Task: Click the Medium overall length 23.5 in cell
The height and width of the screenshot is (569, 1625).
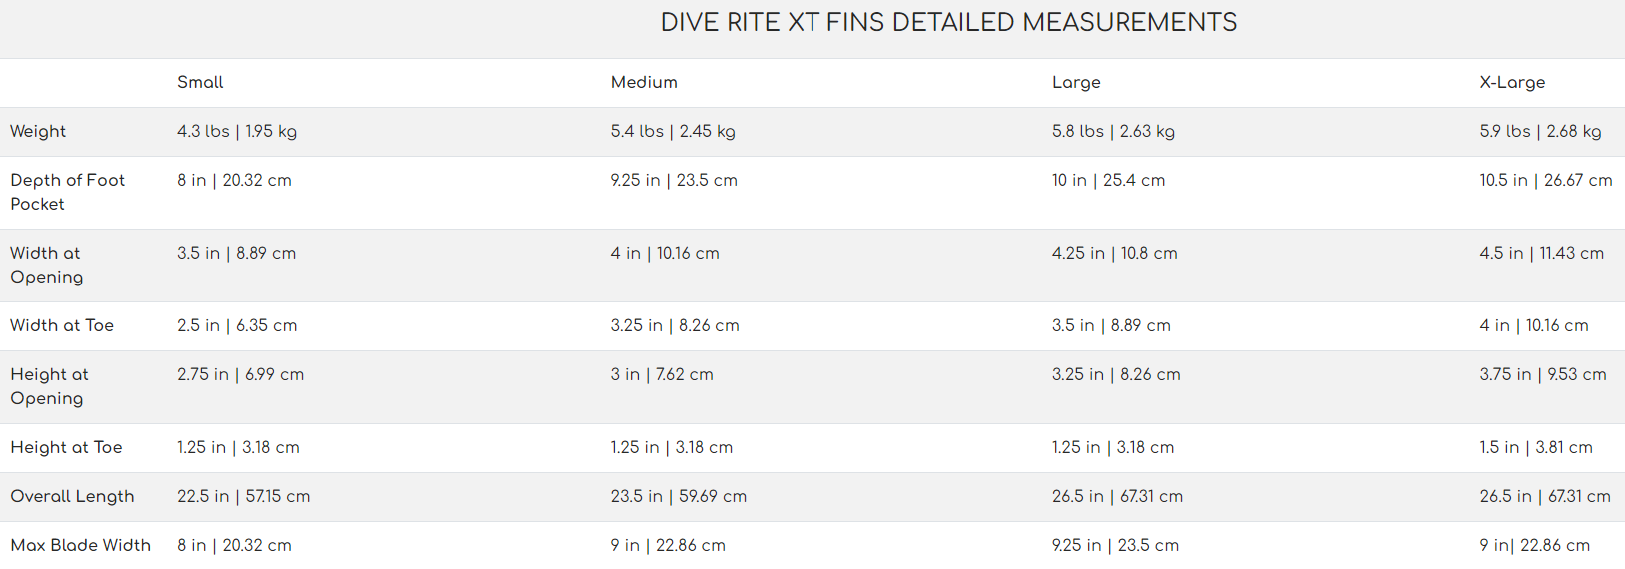Action: click(x=679, y=497)
